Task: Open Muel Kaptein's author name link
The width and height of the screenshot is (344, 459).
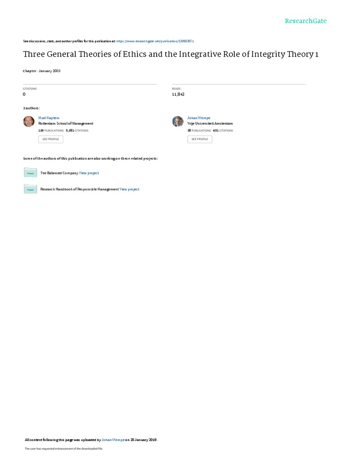Action: coord(49,118)
